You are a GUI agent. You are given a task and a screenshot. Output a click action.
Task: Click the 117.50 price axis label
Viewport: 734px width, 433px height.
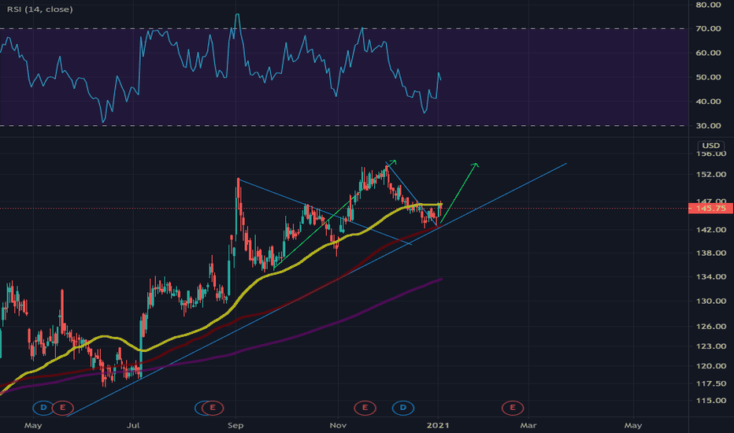pyautogui.click(x=710, y=384)
